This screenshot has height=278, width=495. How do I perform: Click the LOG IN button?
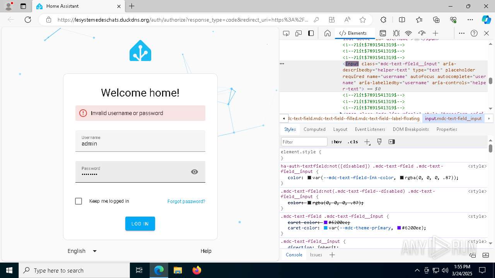pyautogui.click(x=140, y=224)
